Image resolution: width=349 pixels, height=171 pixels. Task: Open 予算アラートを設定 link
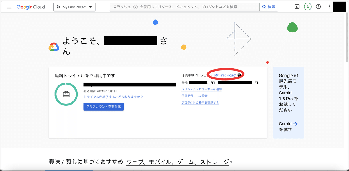tap(195, 96)
